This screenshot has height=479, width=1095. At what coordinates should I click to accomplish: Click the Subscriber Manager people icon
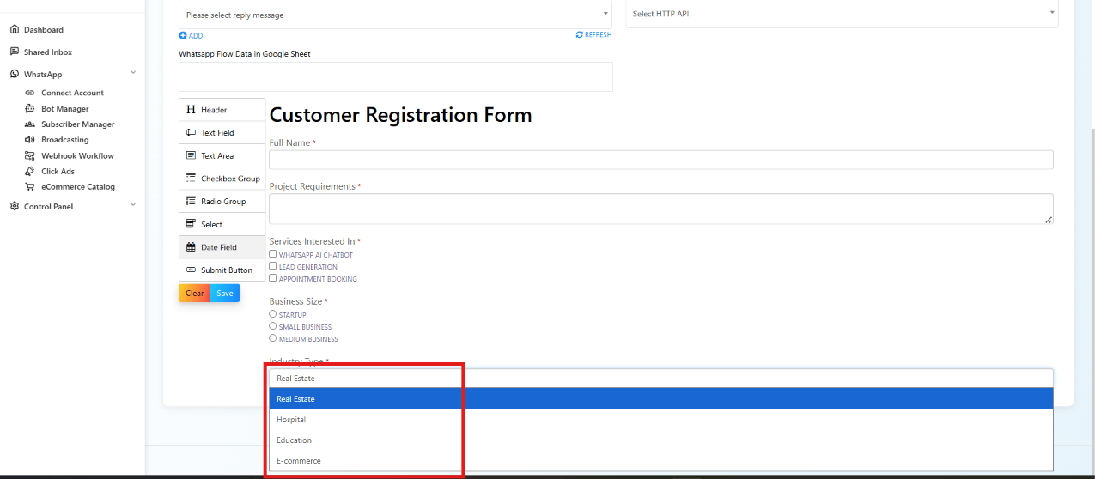(30, 124)
